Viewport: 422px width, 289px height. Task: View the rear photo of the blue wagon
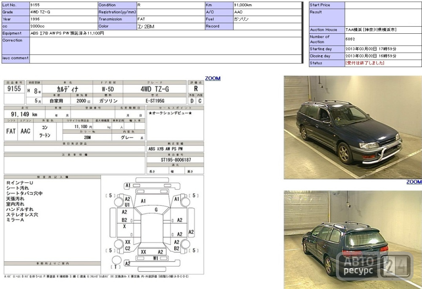pyautogui.click(x=353, y=240)
